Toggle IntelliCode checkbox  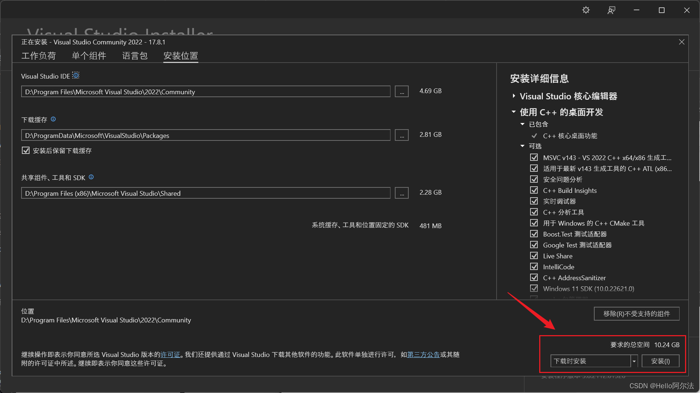[x=534, y=266]
